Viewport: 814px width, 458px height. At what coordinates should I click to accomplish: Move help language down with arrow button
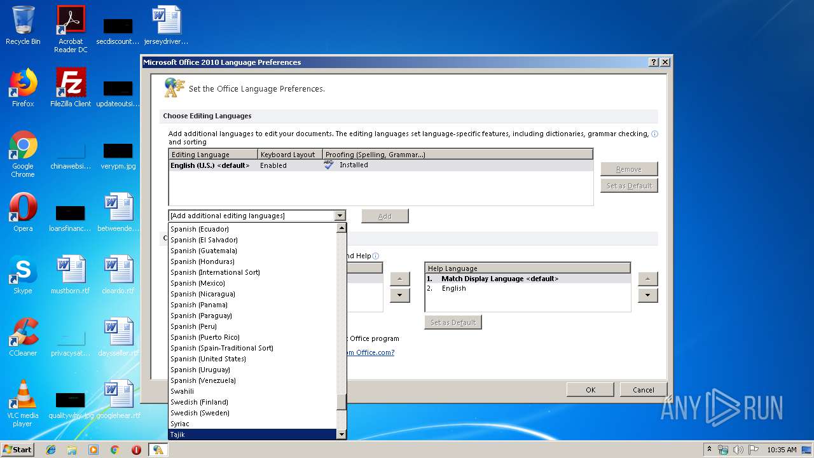tap(647, 295)
